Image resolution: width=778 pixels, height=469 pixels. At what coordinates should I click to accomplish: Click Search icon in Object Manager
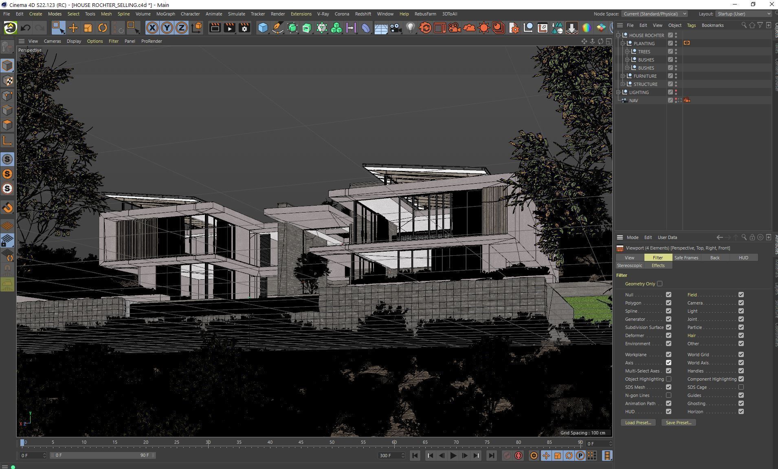tap(744, 25)
